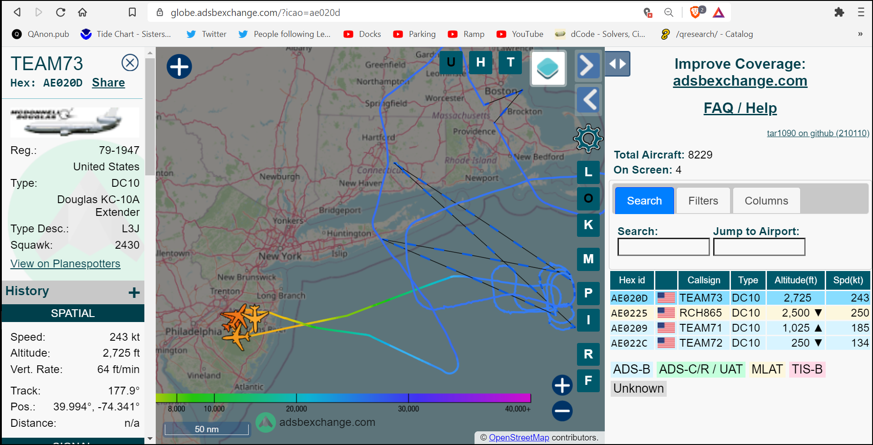This screenshot has width=873, height=445.
Task: Click the TIS-B legend label
Action: point(807,369)
